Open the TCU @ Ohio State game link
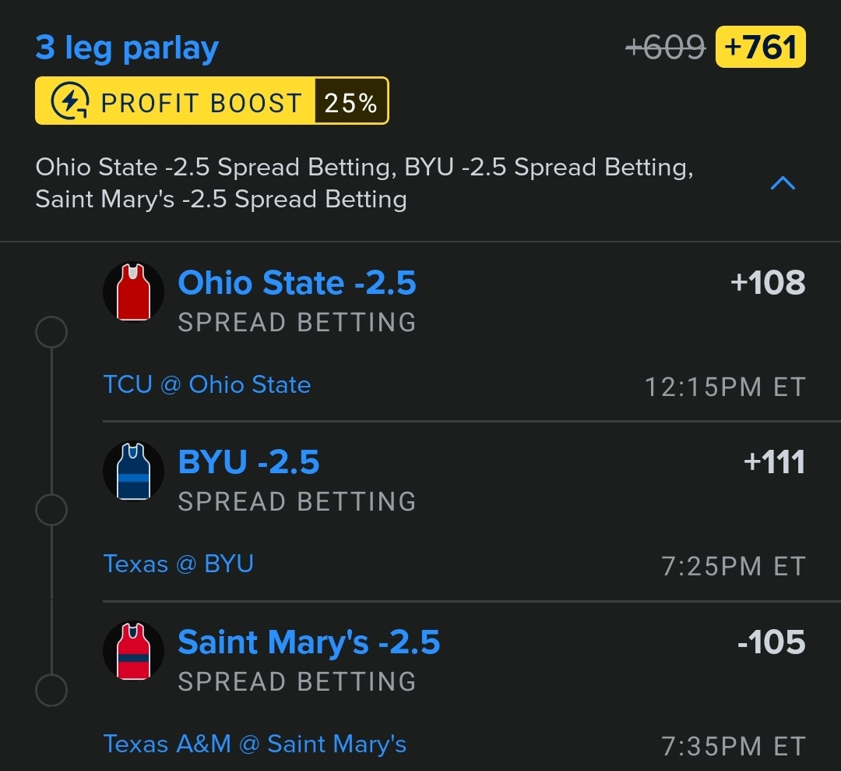 [x=207, y=384]
